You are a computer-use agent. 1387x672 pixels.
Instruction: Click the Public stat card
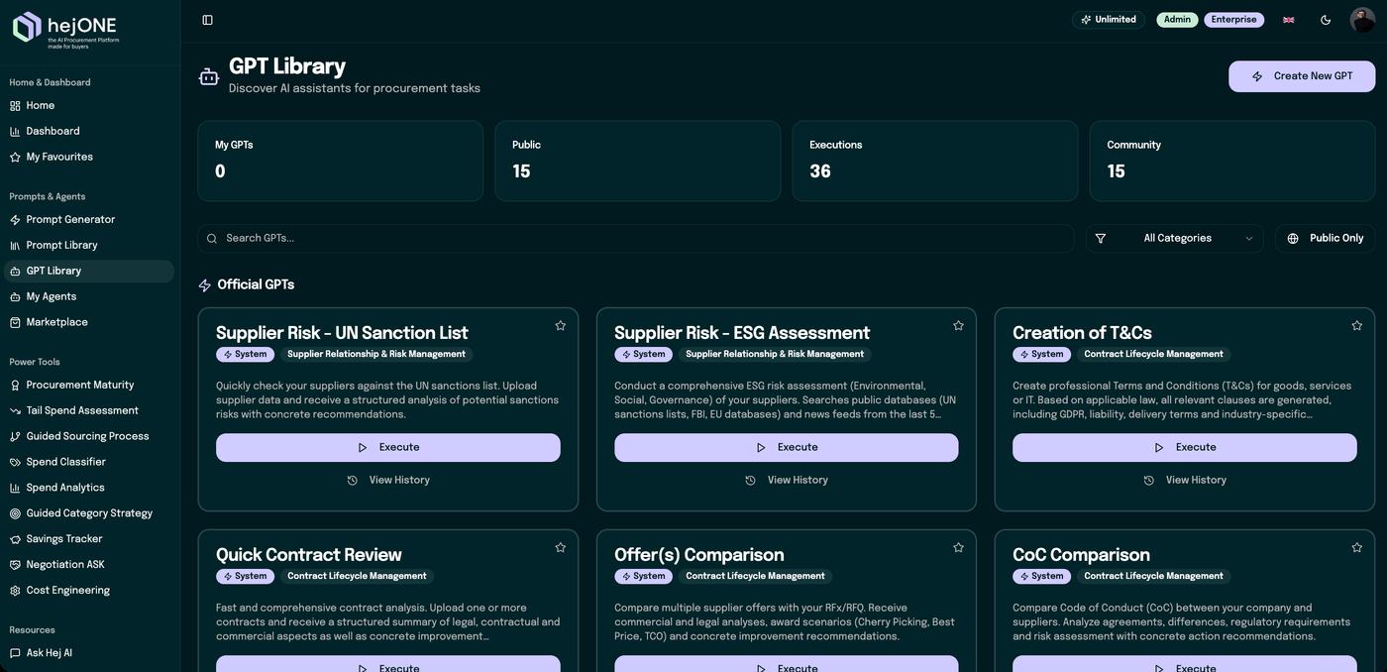point(638,161)
